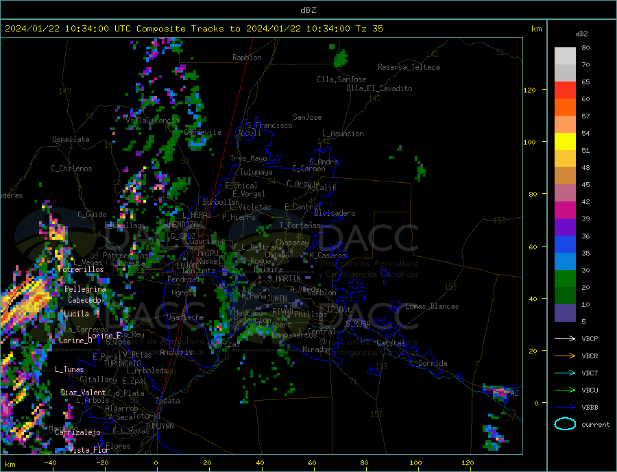Screen dimensions: 617x472
Task: Click the dBZ title in top bar
Action: pos(308,10)
